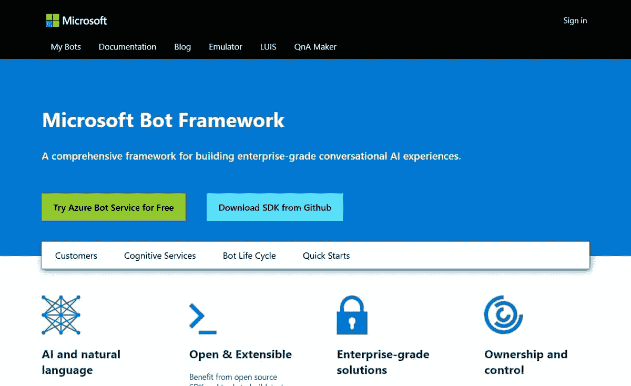Click the Enterprise-grade solutions heading
Image resolution: width=631 pixels, height=386 pixels.
[383, 362]
